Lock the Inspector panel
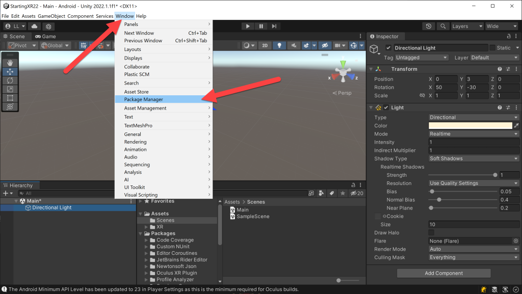 [x=509, y=36]
